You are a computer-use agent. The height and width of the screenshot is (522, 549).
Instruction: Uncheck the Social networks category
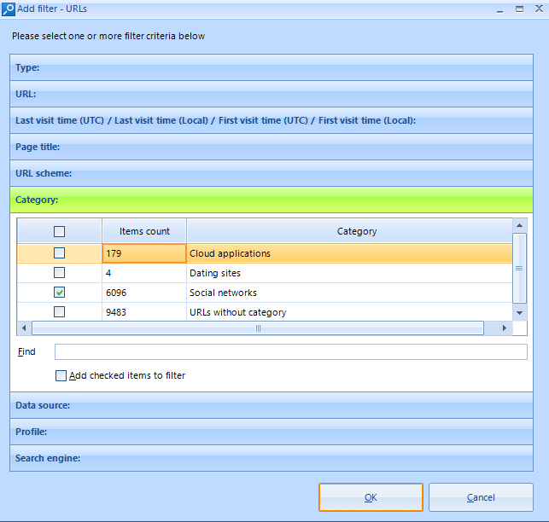pos(59,293)
